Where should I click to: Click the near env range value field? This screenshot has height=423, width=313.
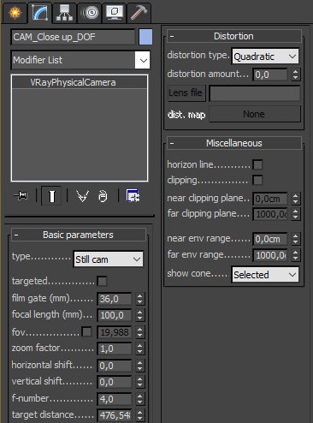point(270,239)
